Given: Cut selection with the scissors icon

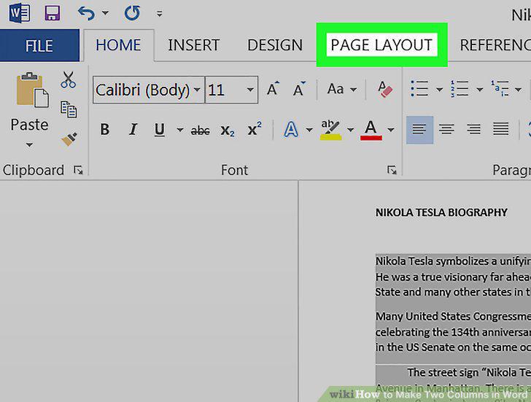Looking at the screenshot, I should (69, 80).
